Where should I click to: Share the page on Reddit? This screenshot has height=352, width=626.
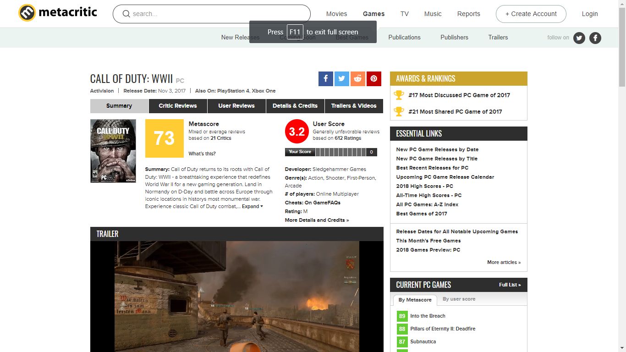358,78
